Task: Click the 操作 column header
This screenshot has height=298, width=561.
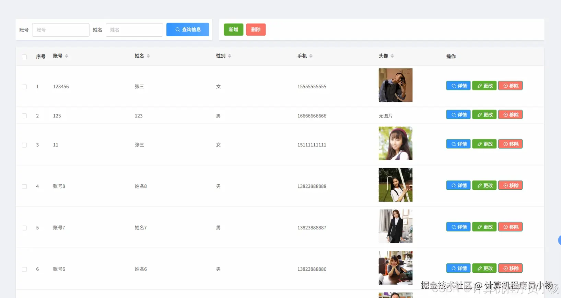Action: pyautogui.click(x=451, y=57)
